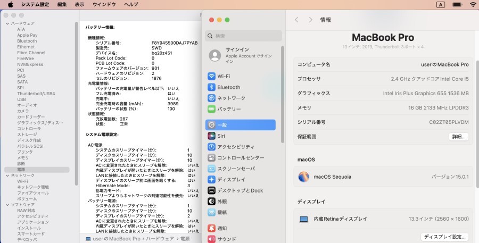Click serial number C02ZT05PLVDM

point(449,122)
